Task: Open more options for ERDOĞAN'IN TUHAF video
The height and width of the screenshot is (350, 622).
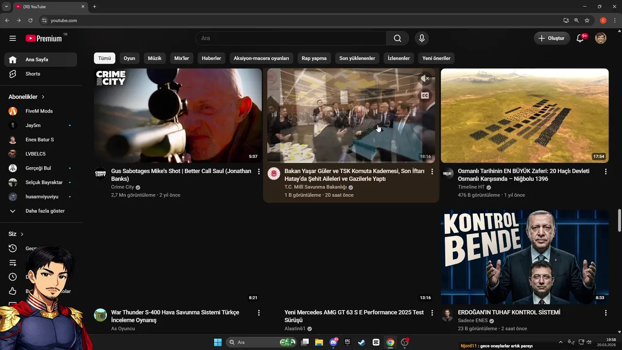Action: coord(605,313)
